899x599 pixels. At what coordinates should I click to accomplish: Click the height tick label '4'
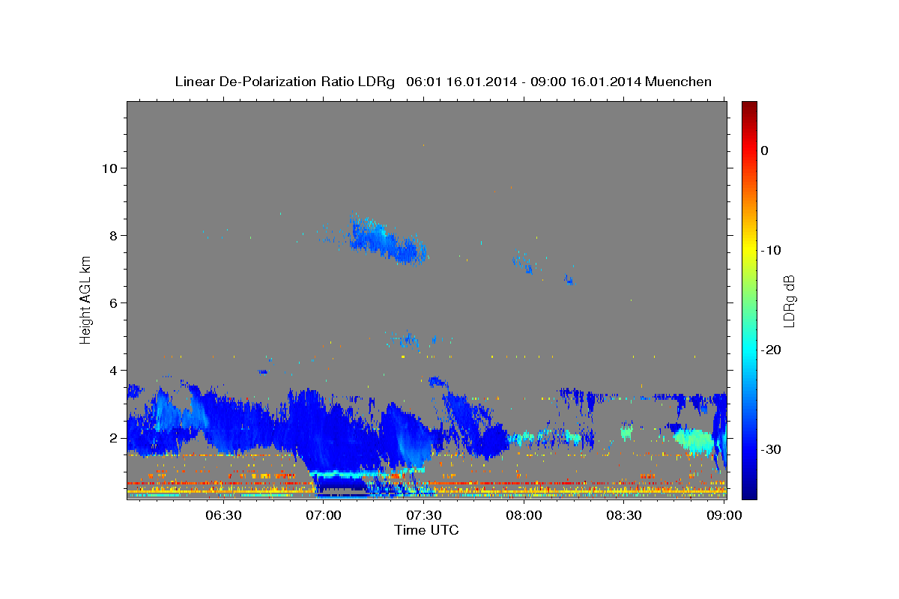click(114, 370)
